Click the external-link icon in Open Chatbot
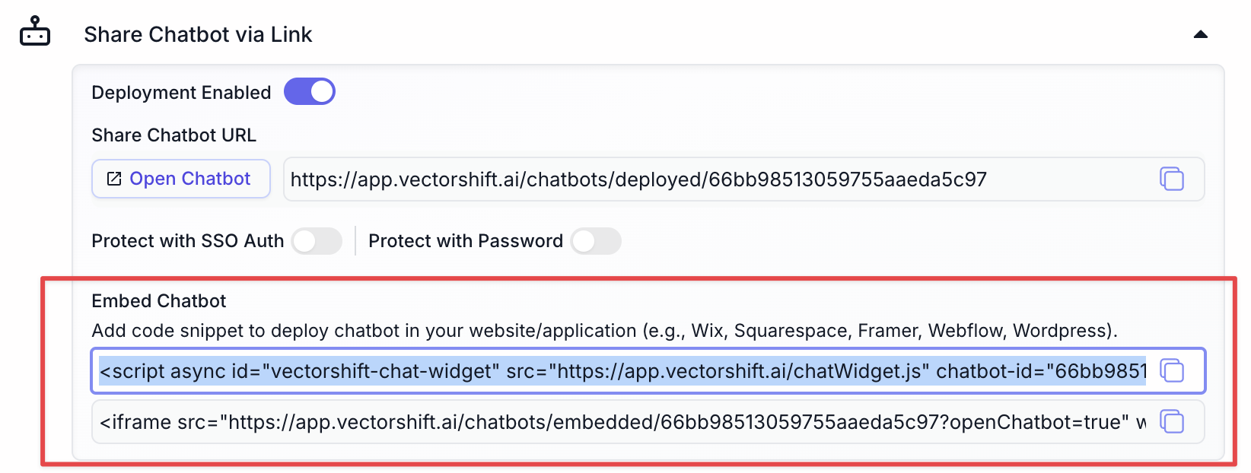This screenshot has height=473, width=1251. [114, 178]
